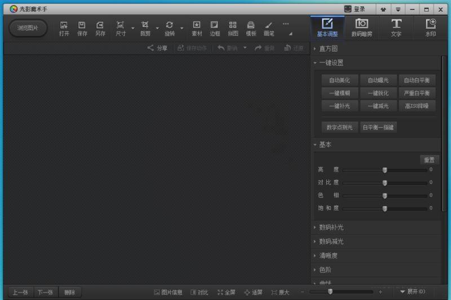This screenshot has height=300, width=451.
Task: Select the 画笔 brush tool
Action: click(x=269, y=28)
